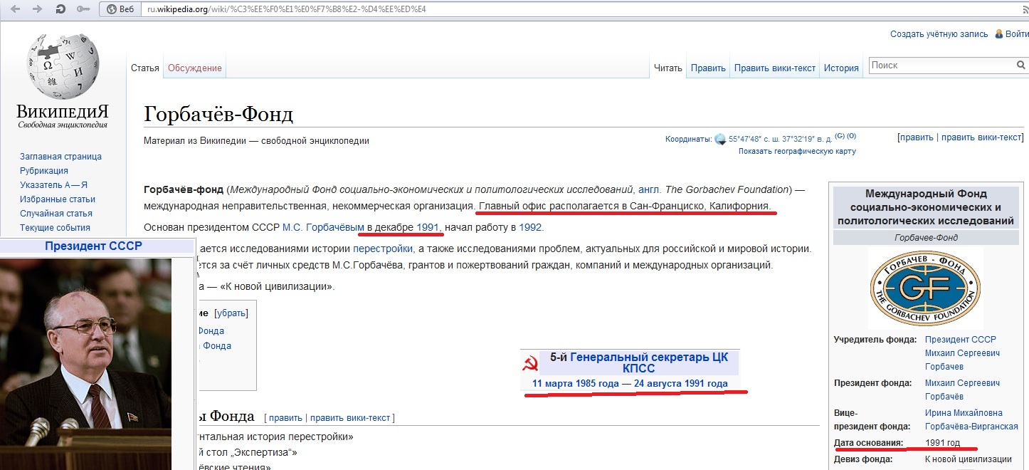
Task: Click the англ. link in the intro
Action: (650, 189)
